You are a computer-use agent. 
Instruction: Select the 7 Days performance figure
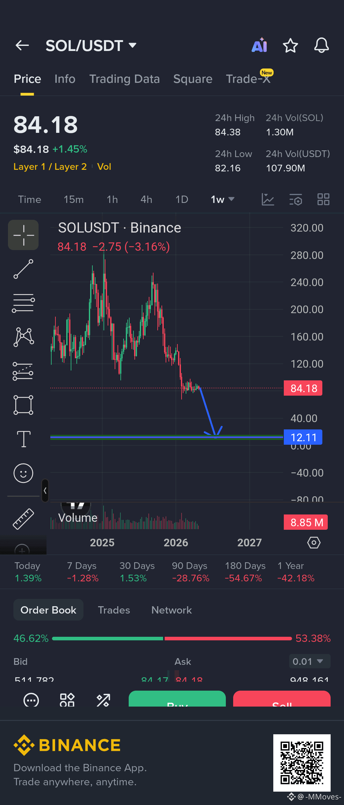click(x=82, y=572)
